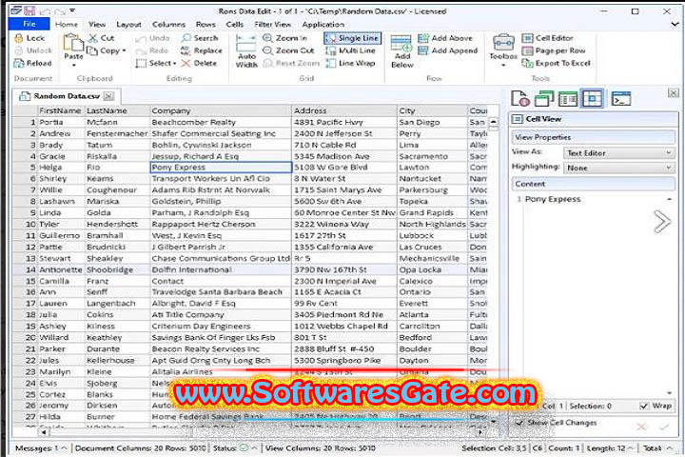
Task: Click the Delete icon
Action: pos(186,64)
